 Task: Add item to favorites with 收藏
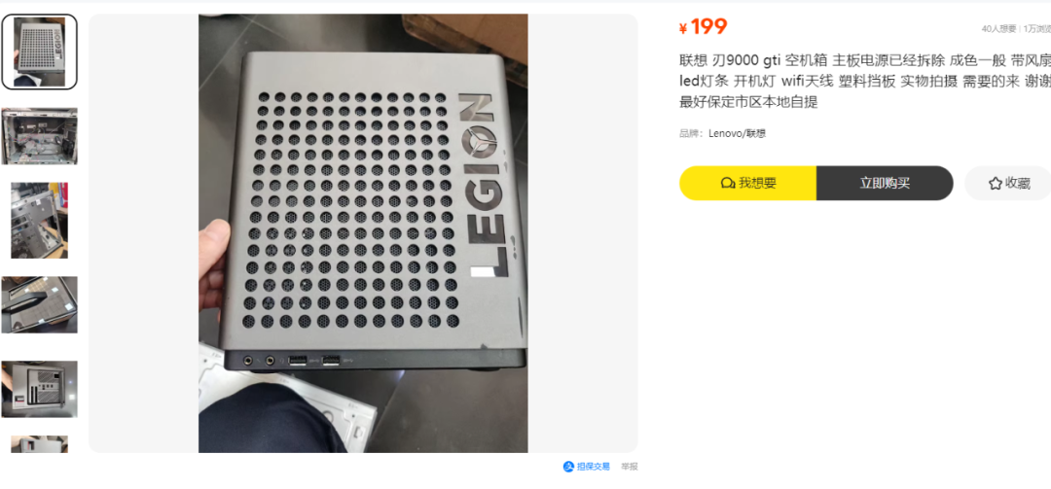(1008, 183)
